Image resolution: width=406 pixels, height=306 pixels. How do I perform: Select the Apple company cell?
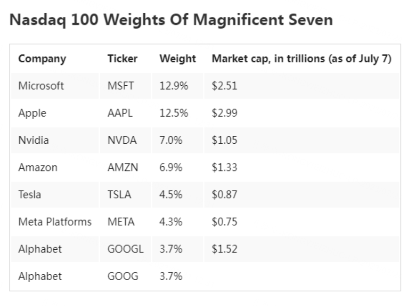click(32, 113)
